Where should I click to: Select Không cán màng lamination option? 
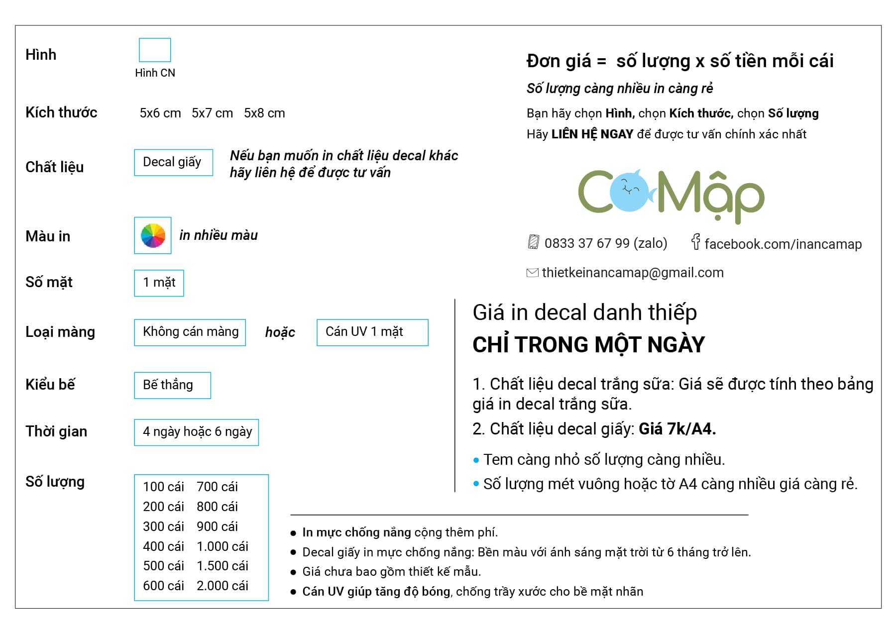point(190,332)
